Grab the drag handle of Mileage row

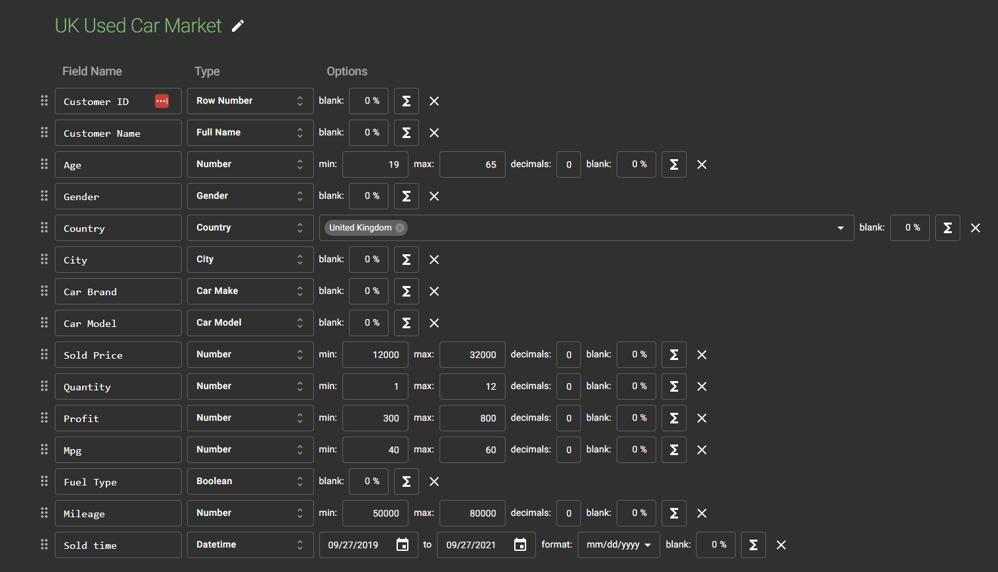point(44,513)
